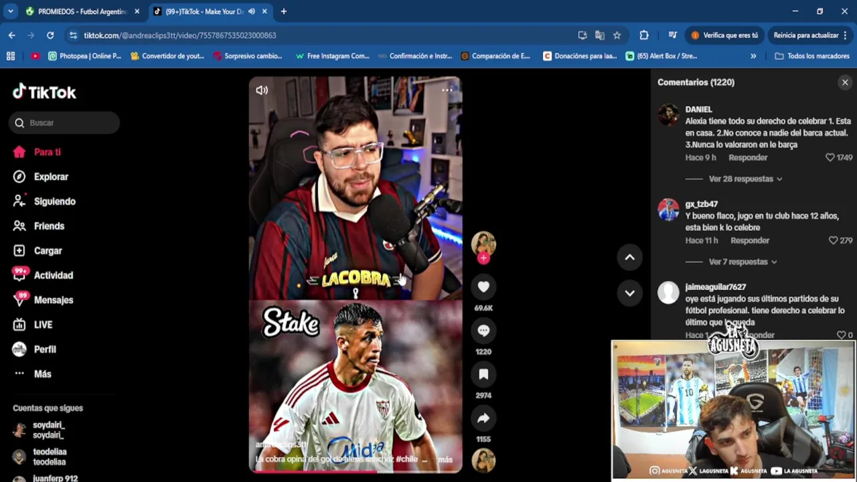Bookmark this page with star icon
Image resolution: width=857 pixels, height=482 pixels.
(x=617, y=35)
